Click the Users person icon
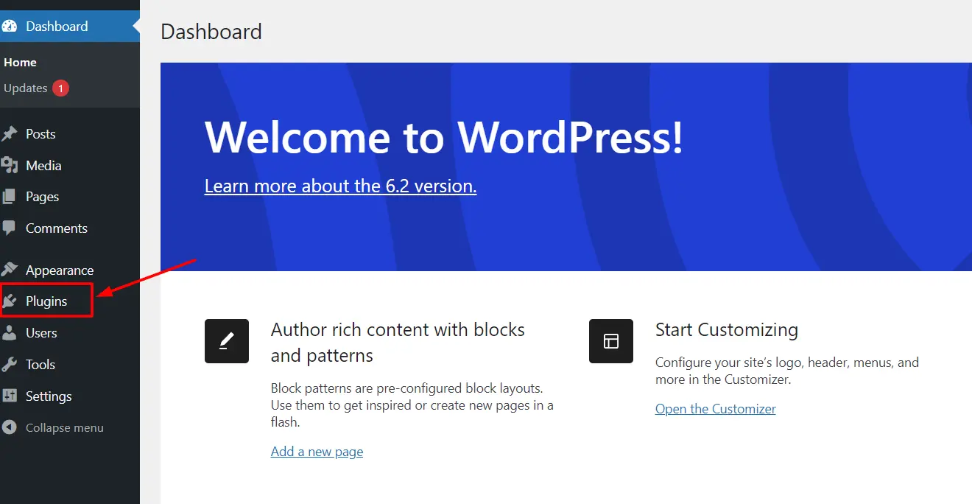 pos(9,333)
